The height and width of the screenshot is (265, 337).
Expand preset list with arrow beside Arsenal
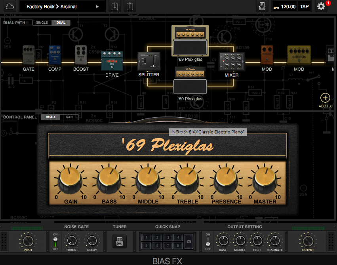click(x=97, y=7)
